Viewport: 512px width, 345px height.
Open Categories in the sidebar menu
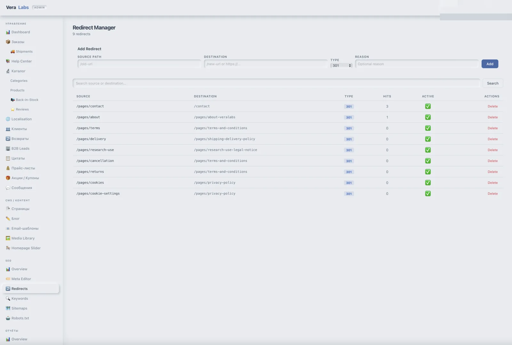pos(19,81)
